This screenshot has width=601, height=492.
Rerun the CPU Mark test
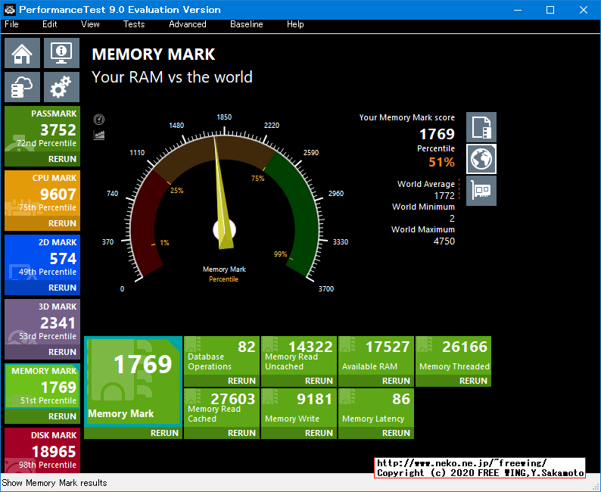click(x=62, y=224)
